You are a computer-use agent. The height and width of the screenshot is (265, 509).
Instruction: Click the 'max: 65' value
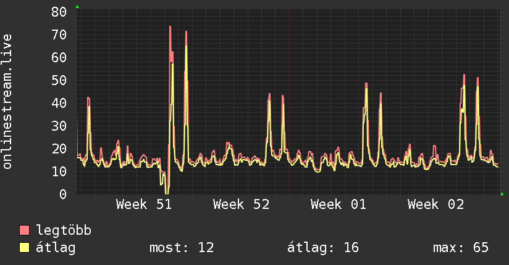coord(461,248)
